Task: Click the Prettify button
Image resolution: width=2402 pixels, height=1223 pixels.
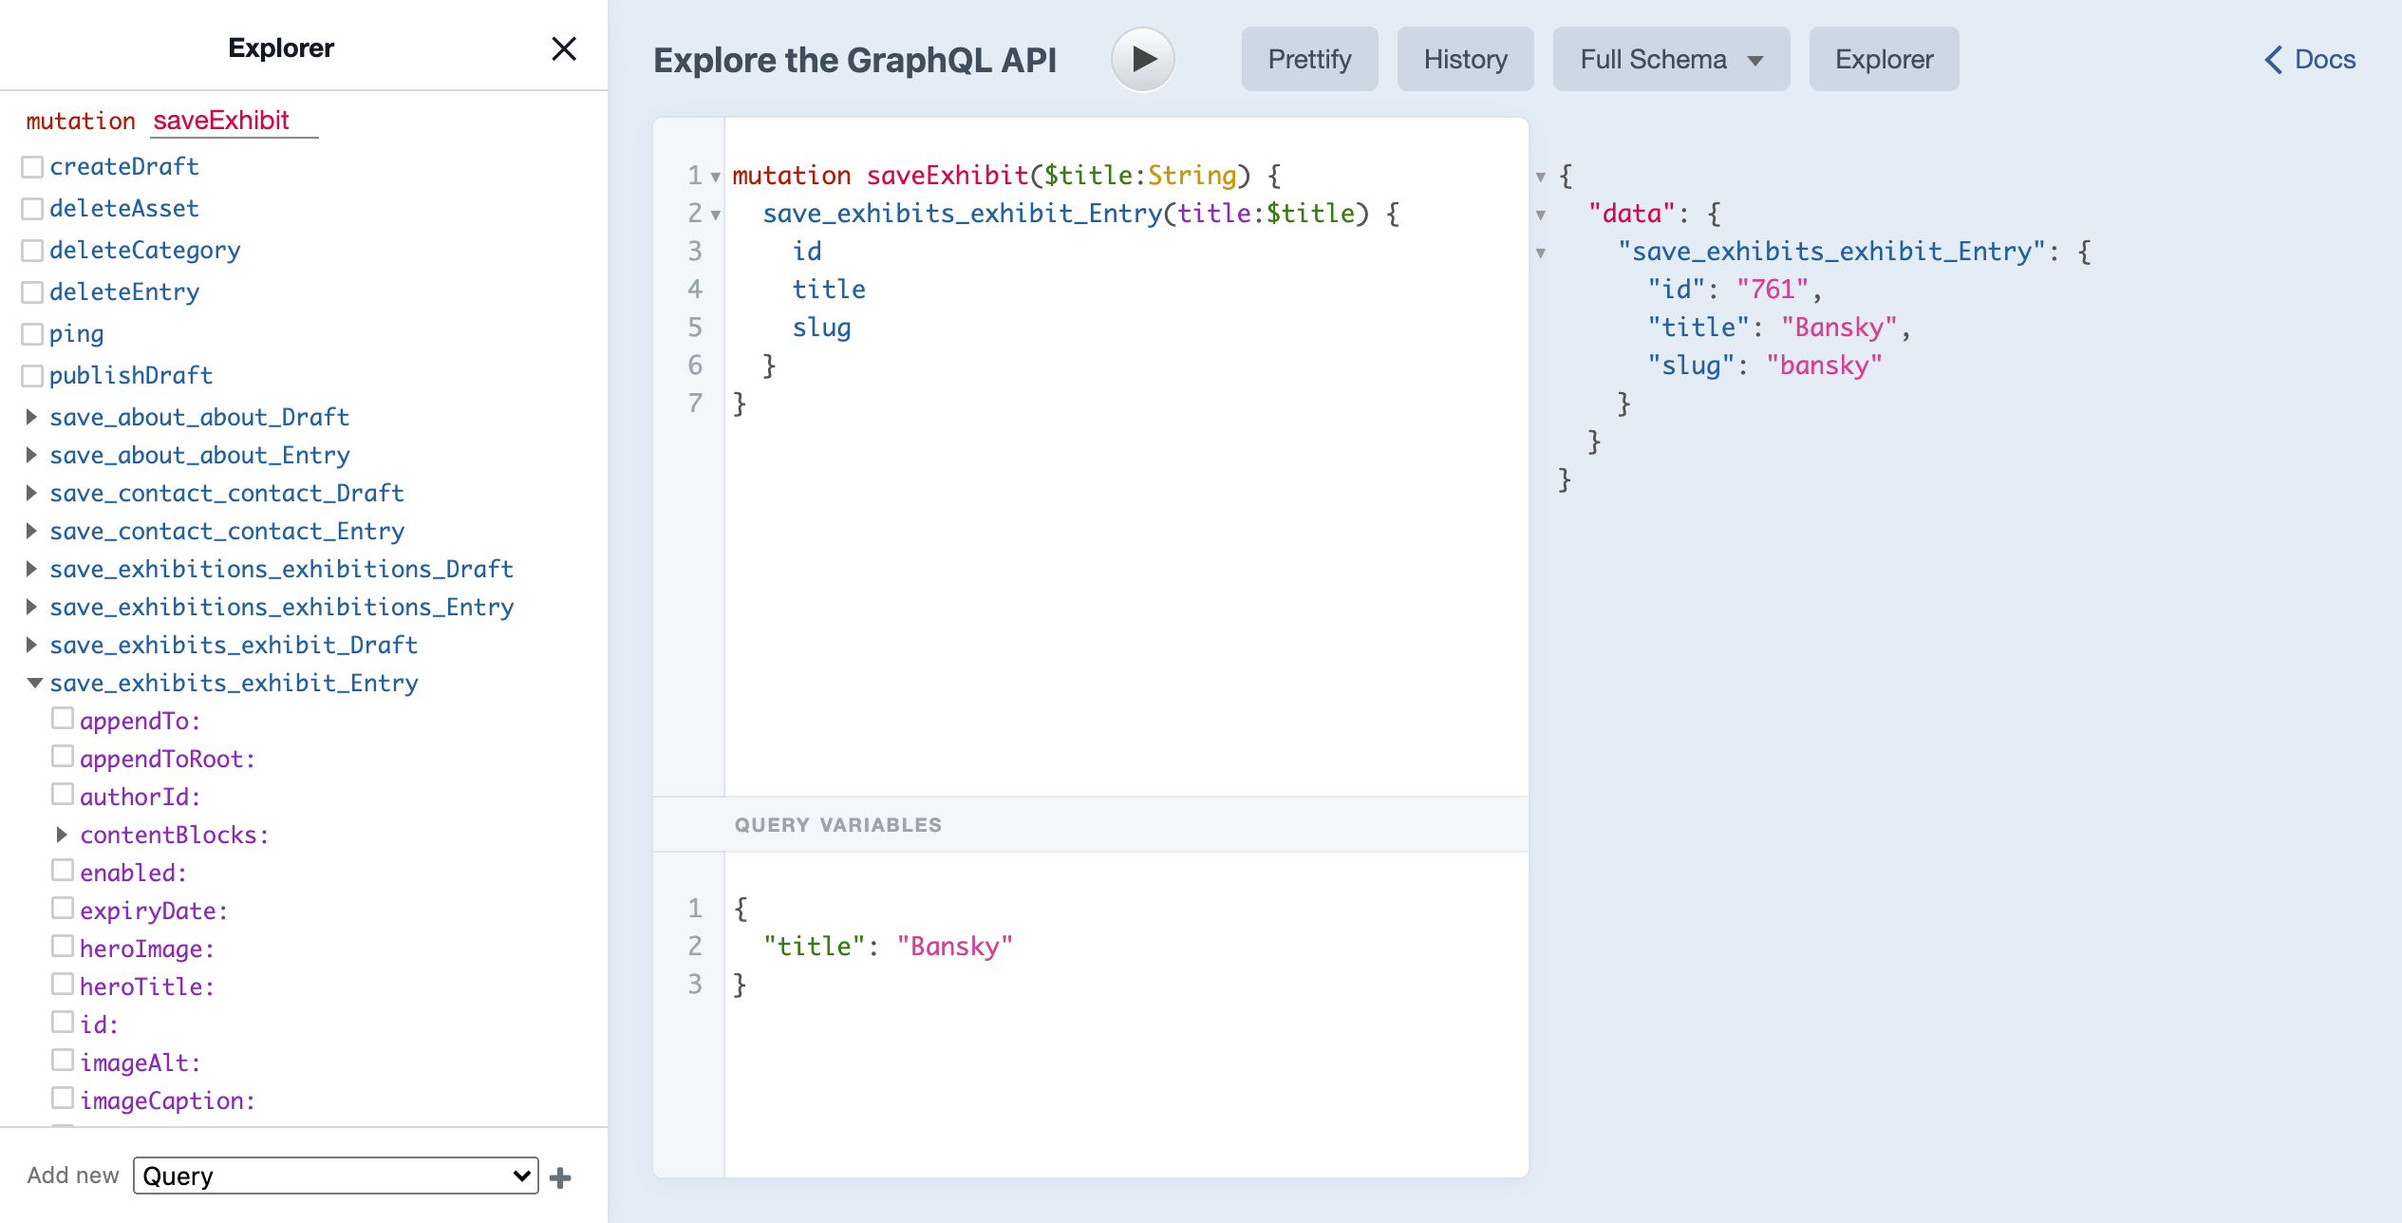Action: (1309, 59)
